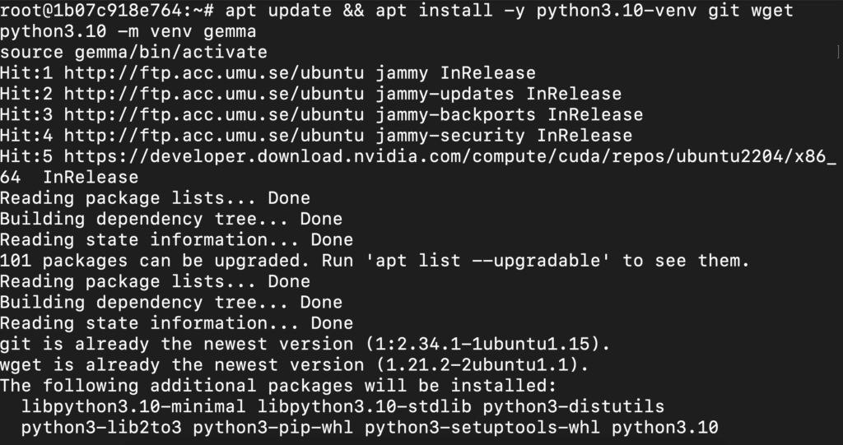
Task: Open the jammy-backports repository URL
Action: [x=214, y=115]
